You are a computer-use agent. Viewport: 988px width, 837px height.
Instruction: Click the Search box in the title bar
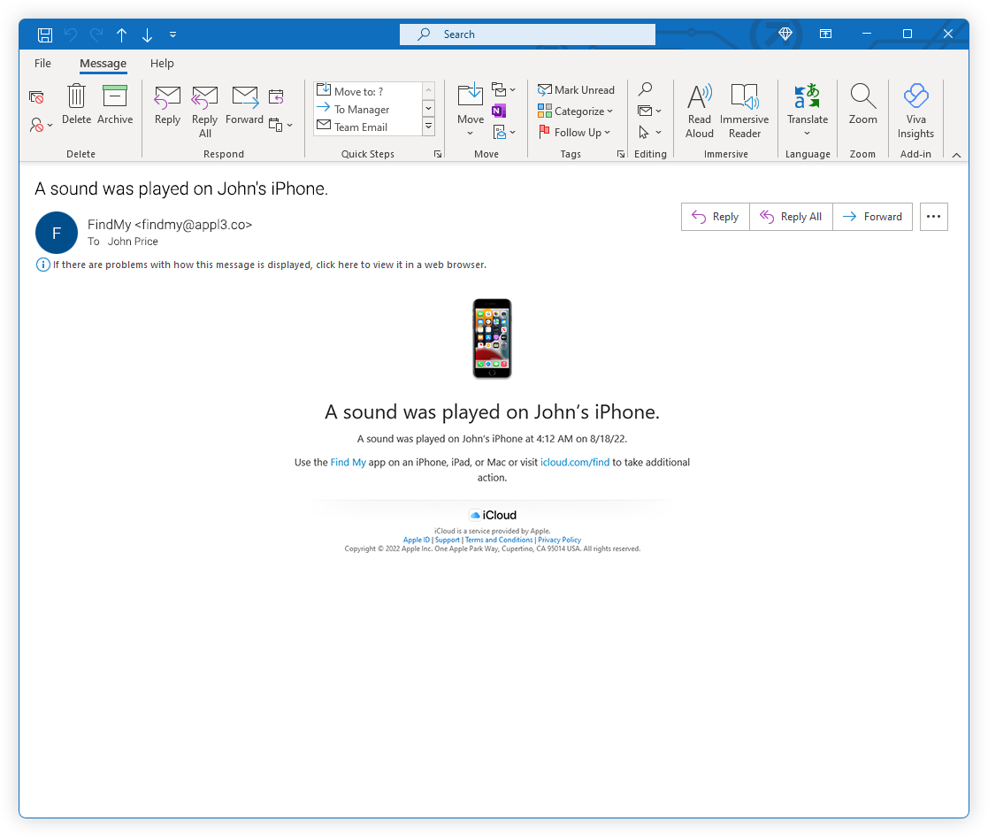(x=527, y=35)
